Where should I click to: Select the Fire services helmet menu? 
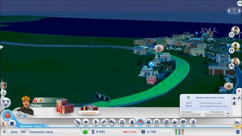140,122
